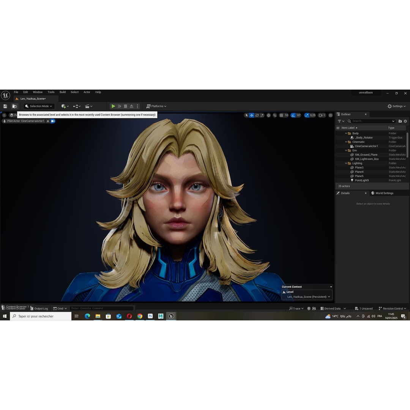Click the Outliner add new folder icon

pos(400,121)
